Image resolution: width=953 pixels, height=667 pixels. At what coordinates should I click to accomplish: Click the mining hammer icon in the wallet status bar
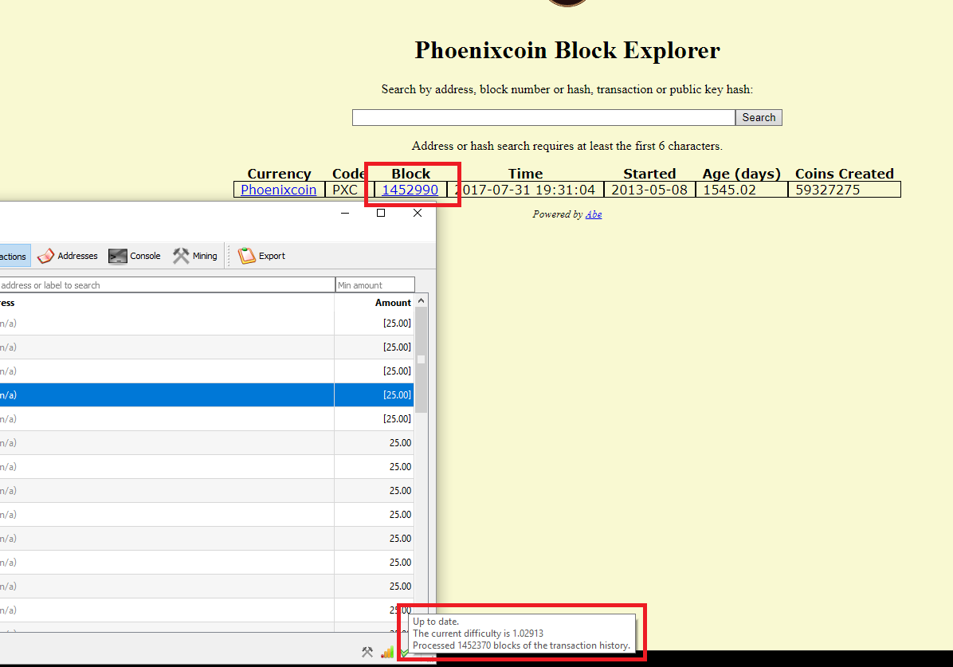pos(367,653)
